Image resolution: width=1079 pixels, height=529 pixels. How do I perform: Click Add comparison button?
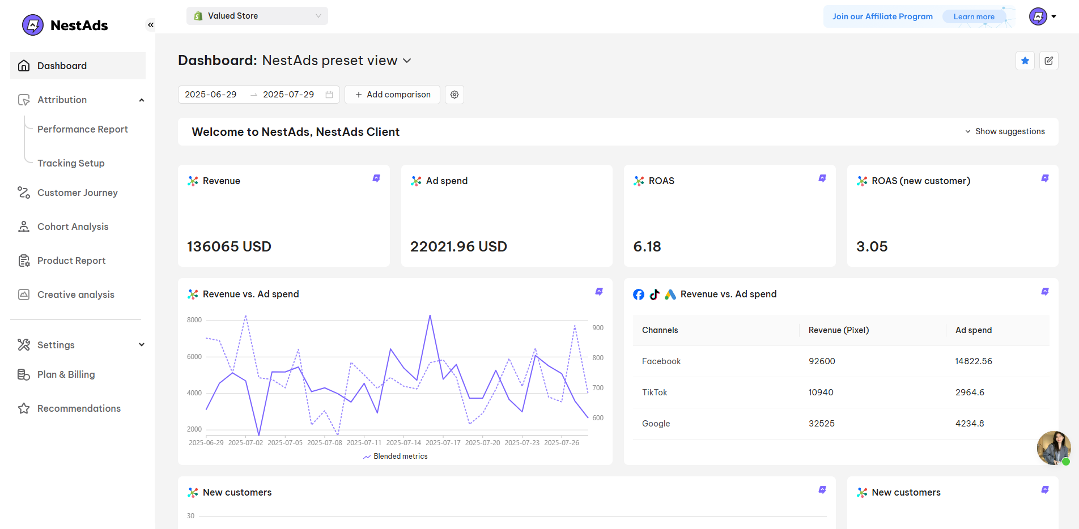point(393,95)
